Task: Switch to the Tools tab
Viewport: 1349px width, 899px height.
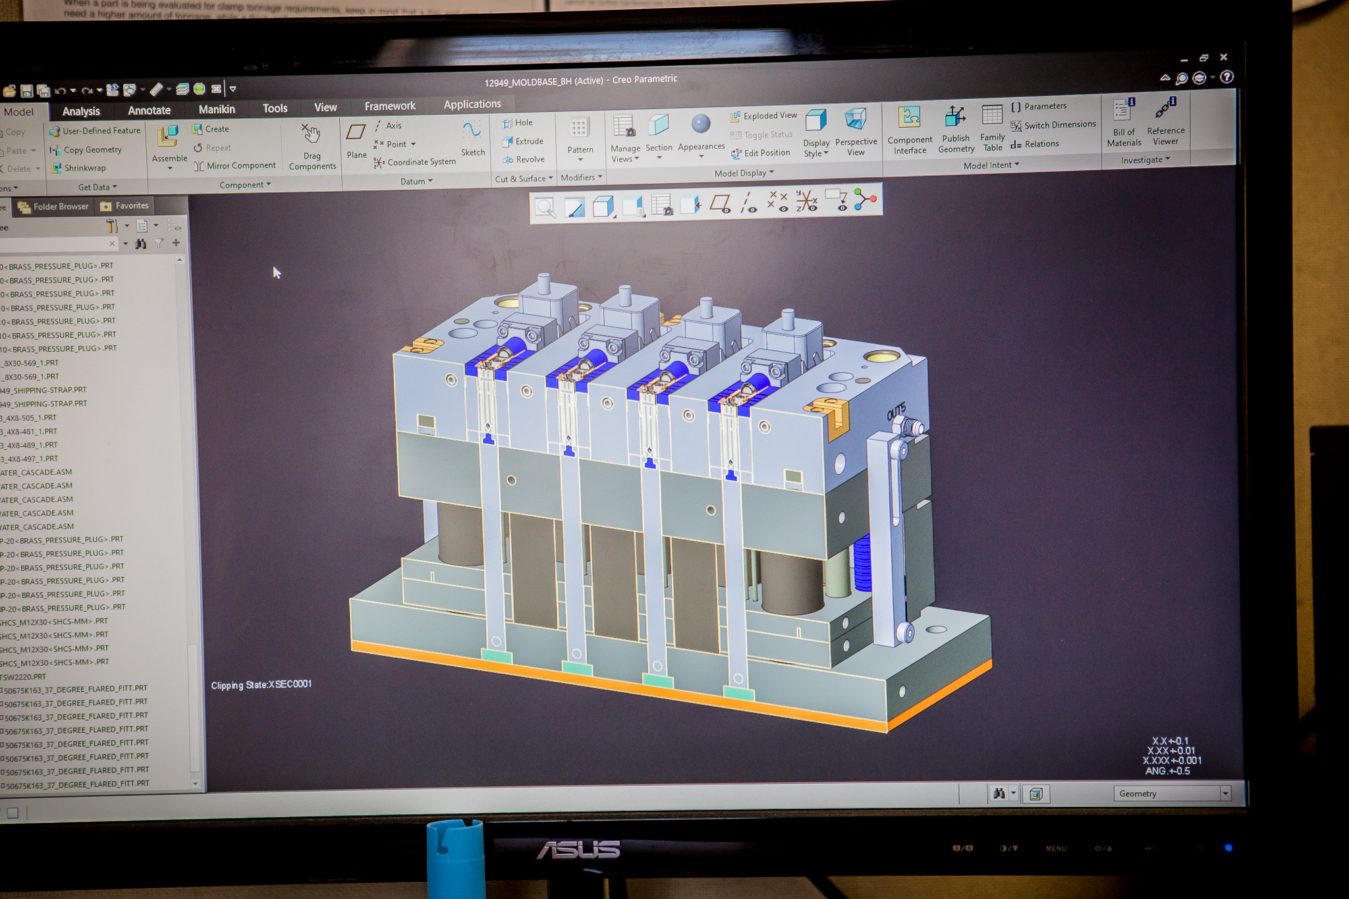Action: [x=275, y=108]
